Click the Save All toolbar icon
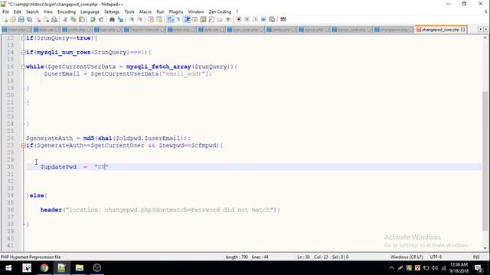Viewport: 490px width, 275px height. pyautogui.click(x=29, y=19)
